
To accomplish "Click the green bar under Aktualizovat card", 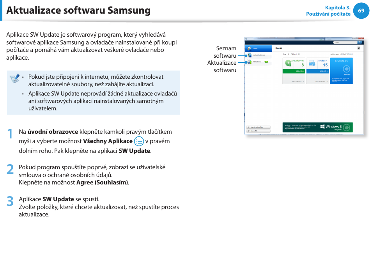I will (x=294, y=71).
